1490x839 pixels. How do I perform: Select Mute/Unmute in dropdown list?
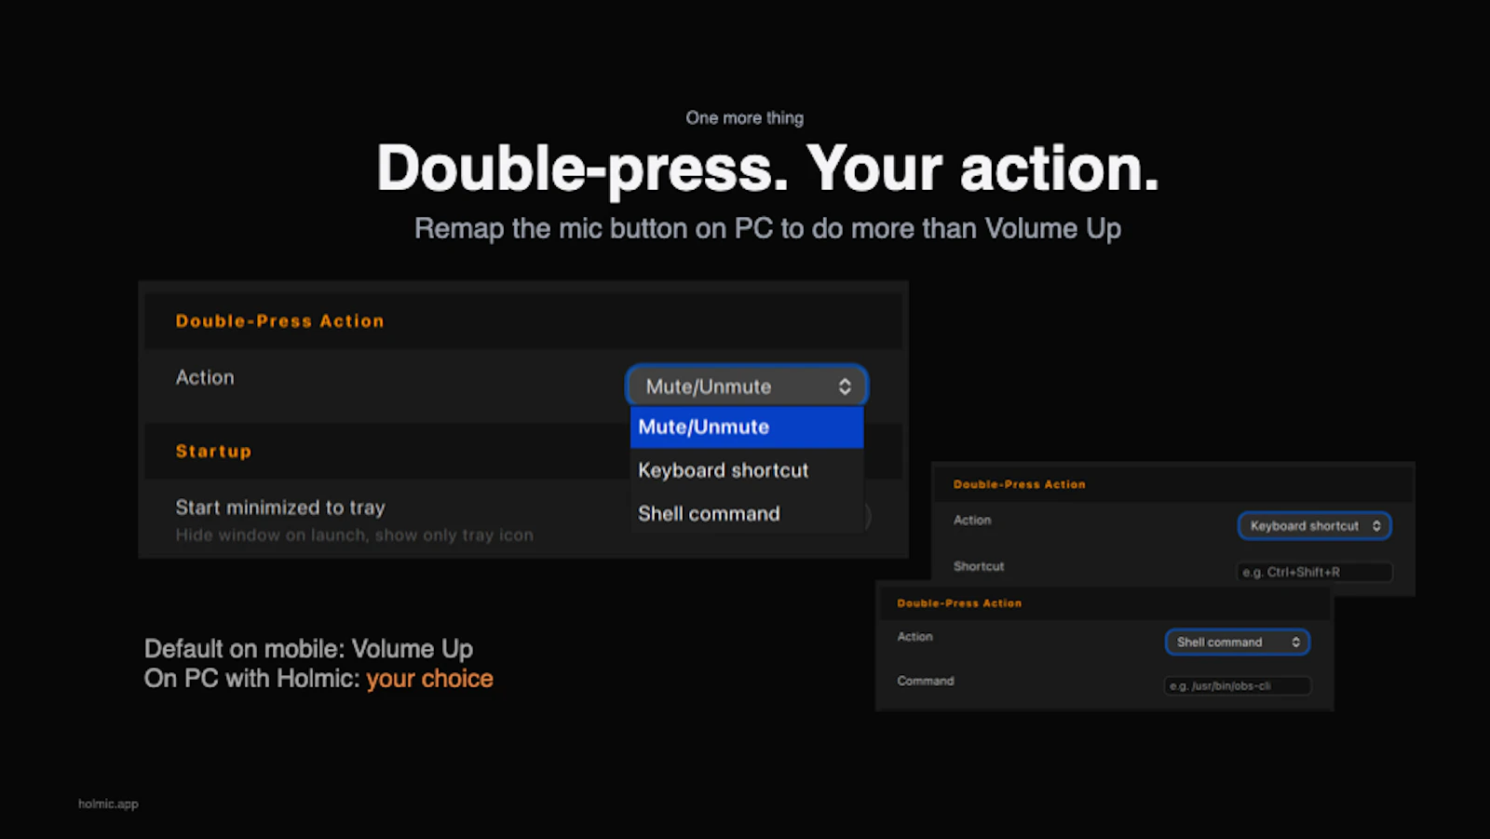coord(747,427)
